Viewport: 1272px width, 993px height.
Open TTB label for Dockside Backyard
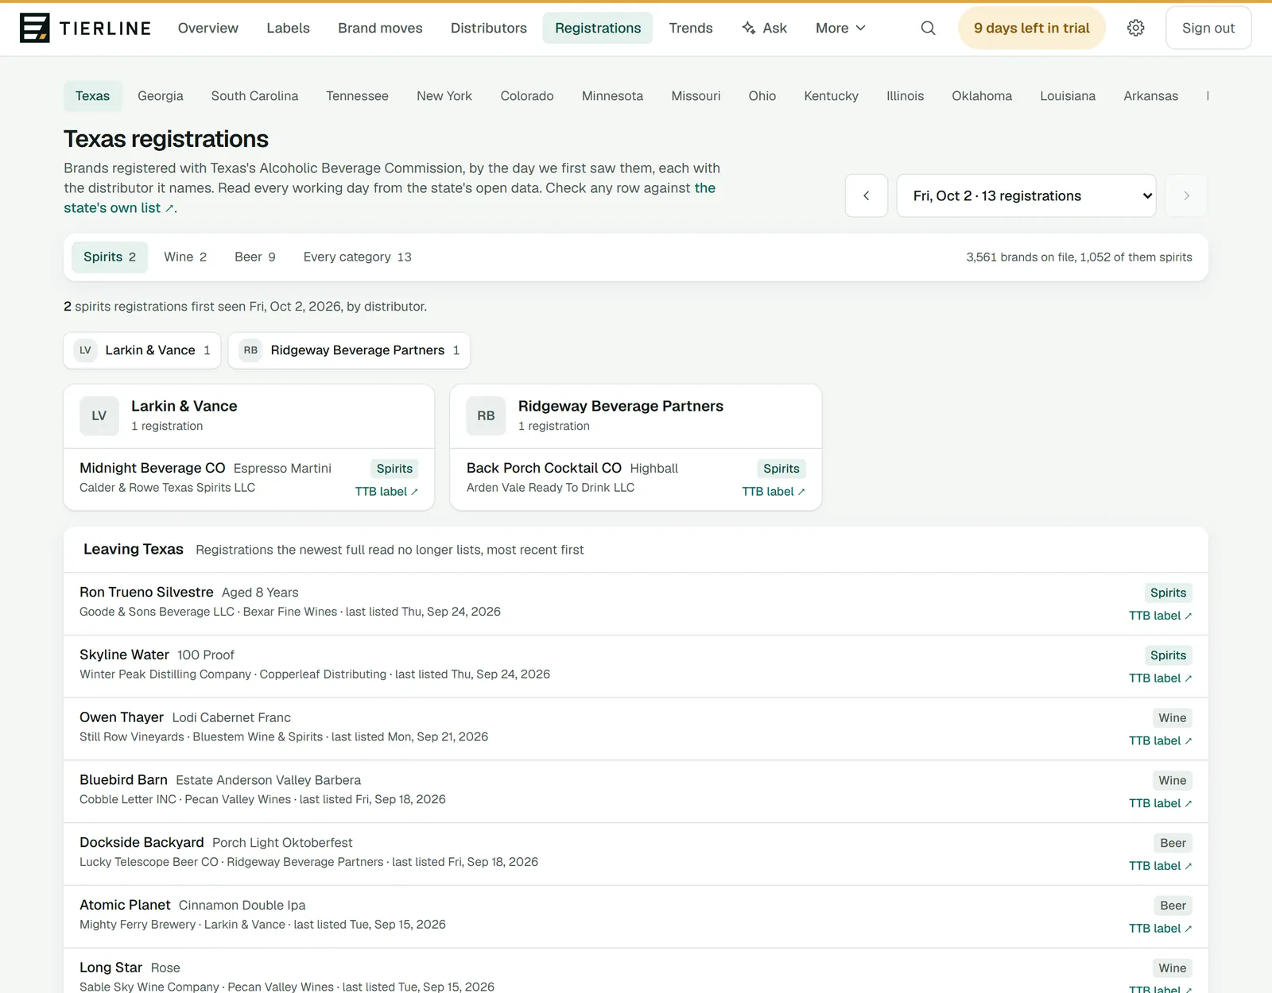point(1160,866)
